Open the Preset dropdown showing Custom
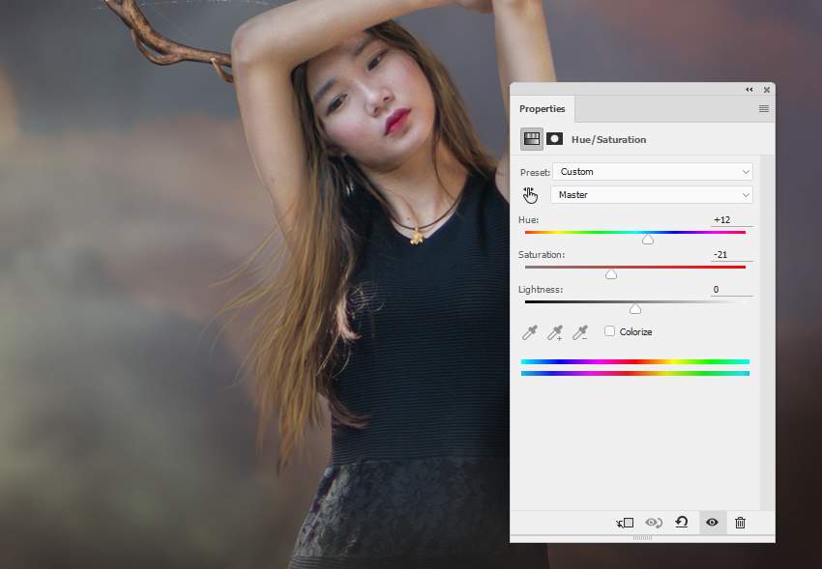 [652, 172]
